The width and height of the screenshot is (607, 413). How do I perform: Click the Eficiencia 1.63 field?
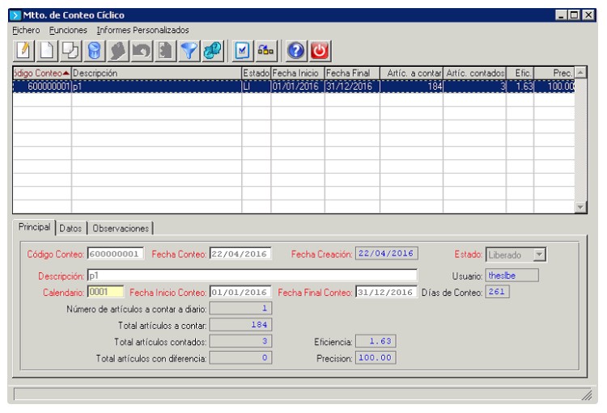376,341
